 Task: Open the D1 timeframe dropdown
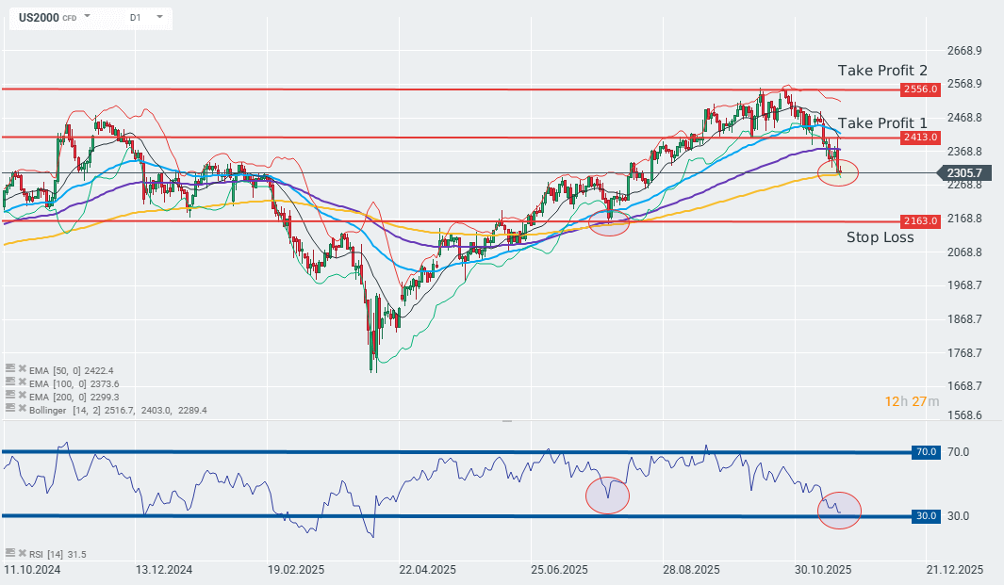point(157,17)
